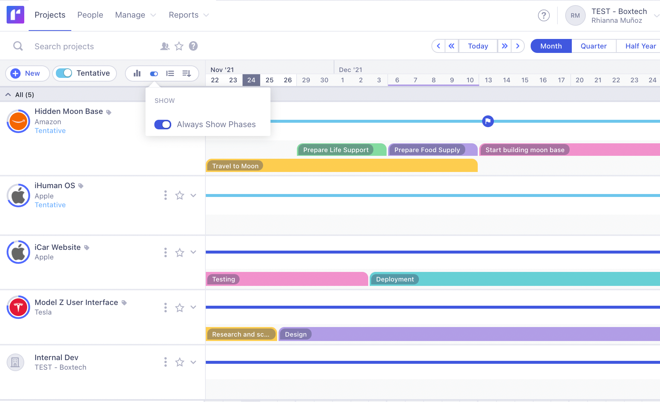
Task: Click the starred projects filter icon near search
Action: click(179, 46)
